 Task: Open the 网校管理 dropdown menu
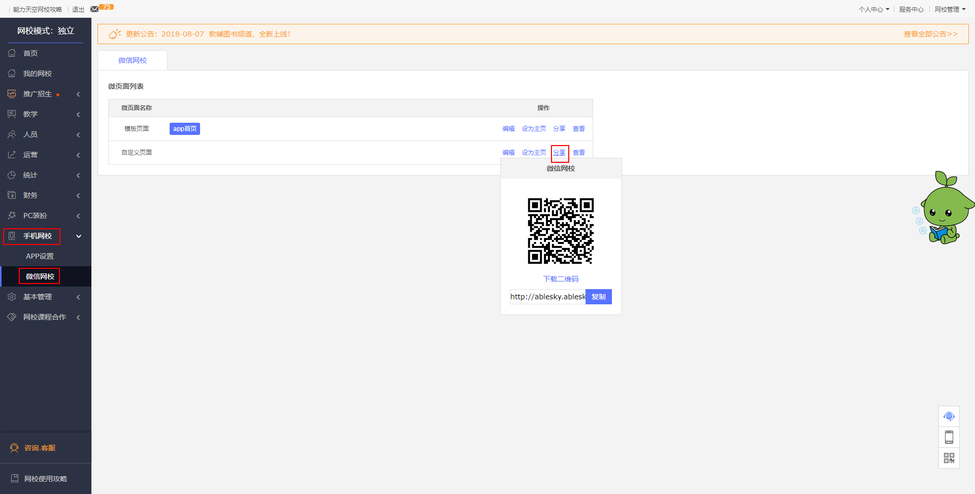(x=950, y=9)
